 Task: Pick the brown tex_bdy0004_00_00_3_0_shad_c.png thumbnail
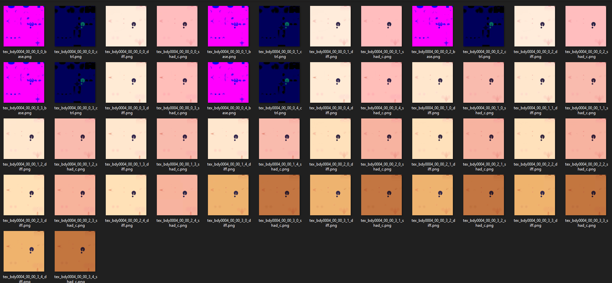point(279,195)
